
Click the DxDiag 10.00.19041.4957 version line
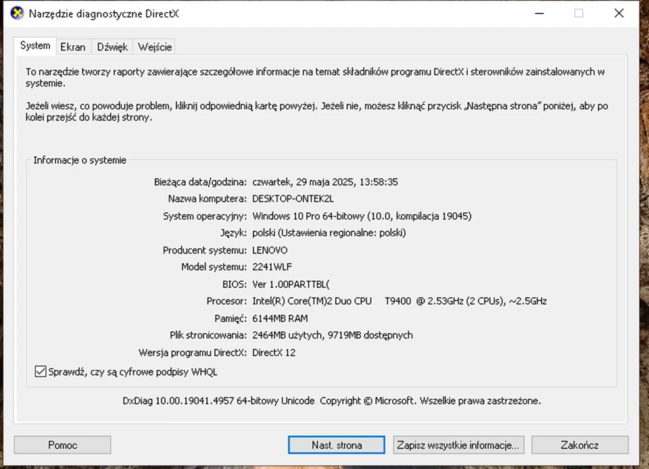331,401
